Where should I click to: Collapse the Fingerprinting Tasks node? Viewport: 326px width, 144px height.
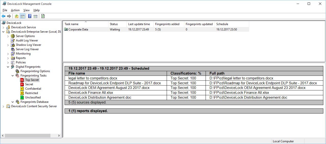12,76
